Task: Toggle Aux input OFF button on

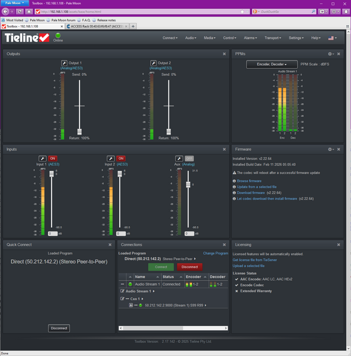Action: click(189, 158)
